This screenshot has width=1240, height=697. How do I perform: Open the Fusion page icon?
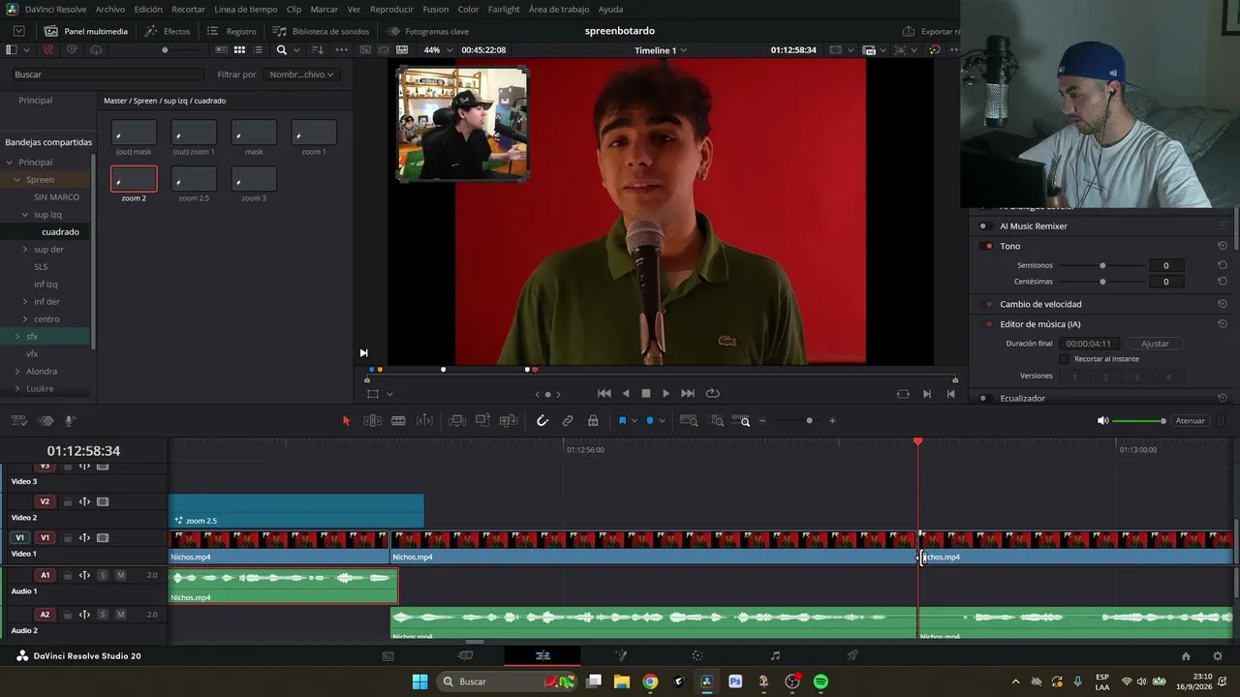(x=620, y=655)
